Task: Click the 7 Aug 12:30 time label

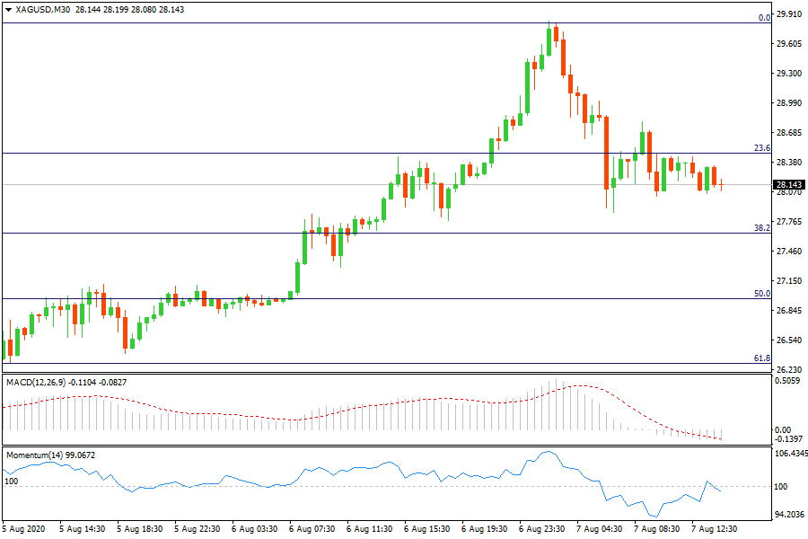Action: pos(714,530)
